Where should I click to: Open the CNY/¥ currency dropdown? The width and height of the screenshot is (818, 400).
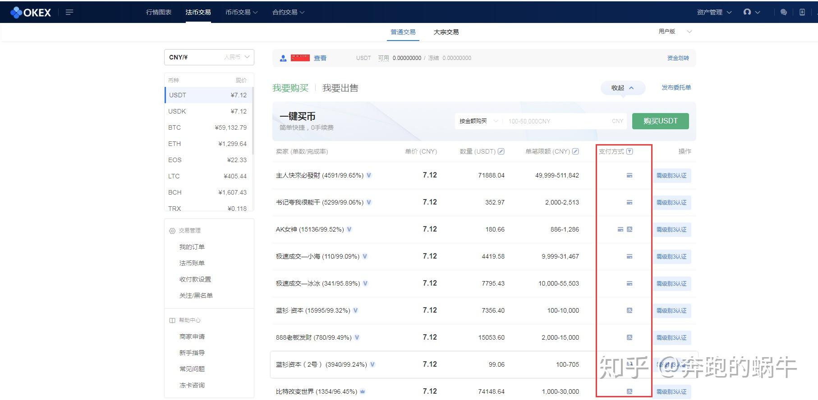(x=209, y=57)
